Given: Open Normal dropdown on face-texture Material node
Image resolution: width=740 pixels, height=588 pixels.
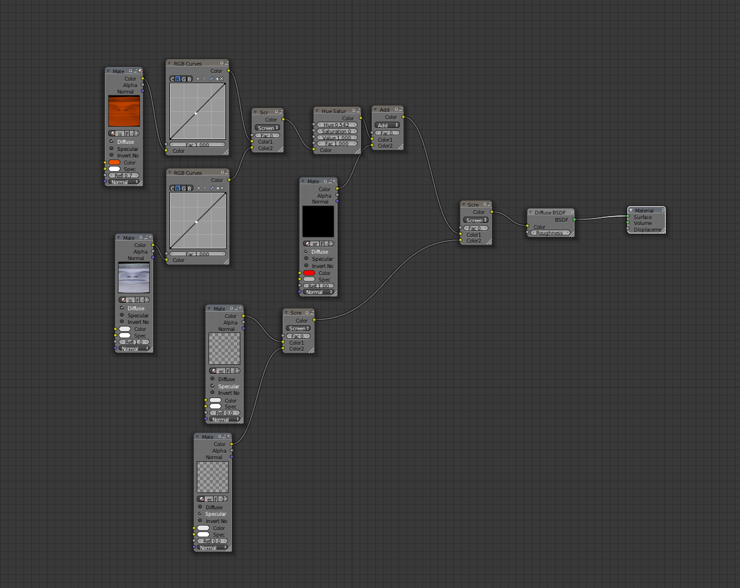Looking at the screenshot, I should pyautogui.click(x=134, y=349).
